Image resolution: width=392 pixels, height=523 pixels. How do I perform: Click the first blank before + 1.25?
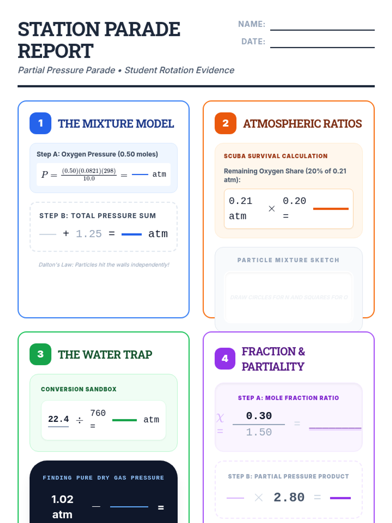pyautogui.click(x=48, y=234)
